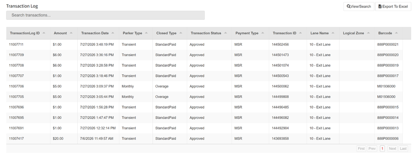Sort by TransactionLog ID arrow icon
Viewport: 415px width, 154px height.
coord(44,33)
